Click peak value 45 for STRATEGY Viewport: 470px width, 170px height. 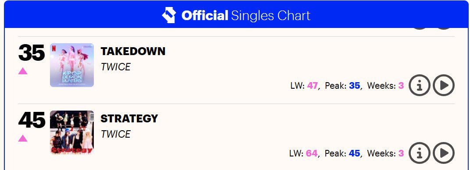click(354, 153)
